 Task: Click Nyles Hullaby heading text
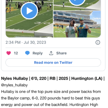point(14,79)
